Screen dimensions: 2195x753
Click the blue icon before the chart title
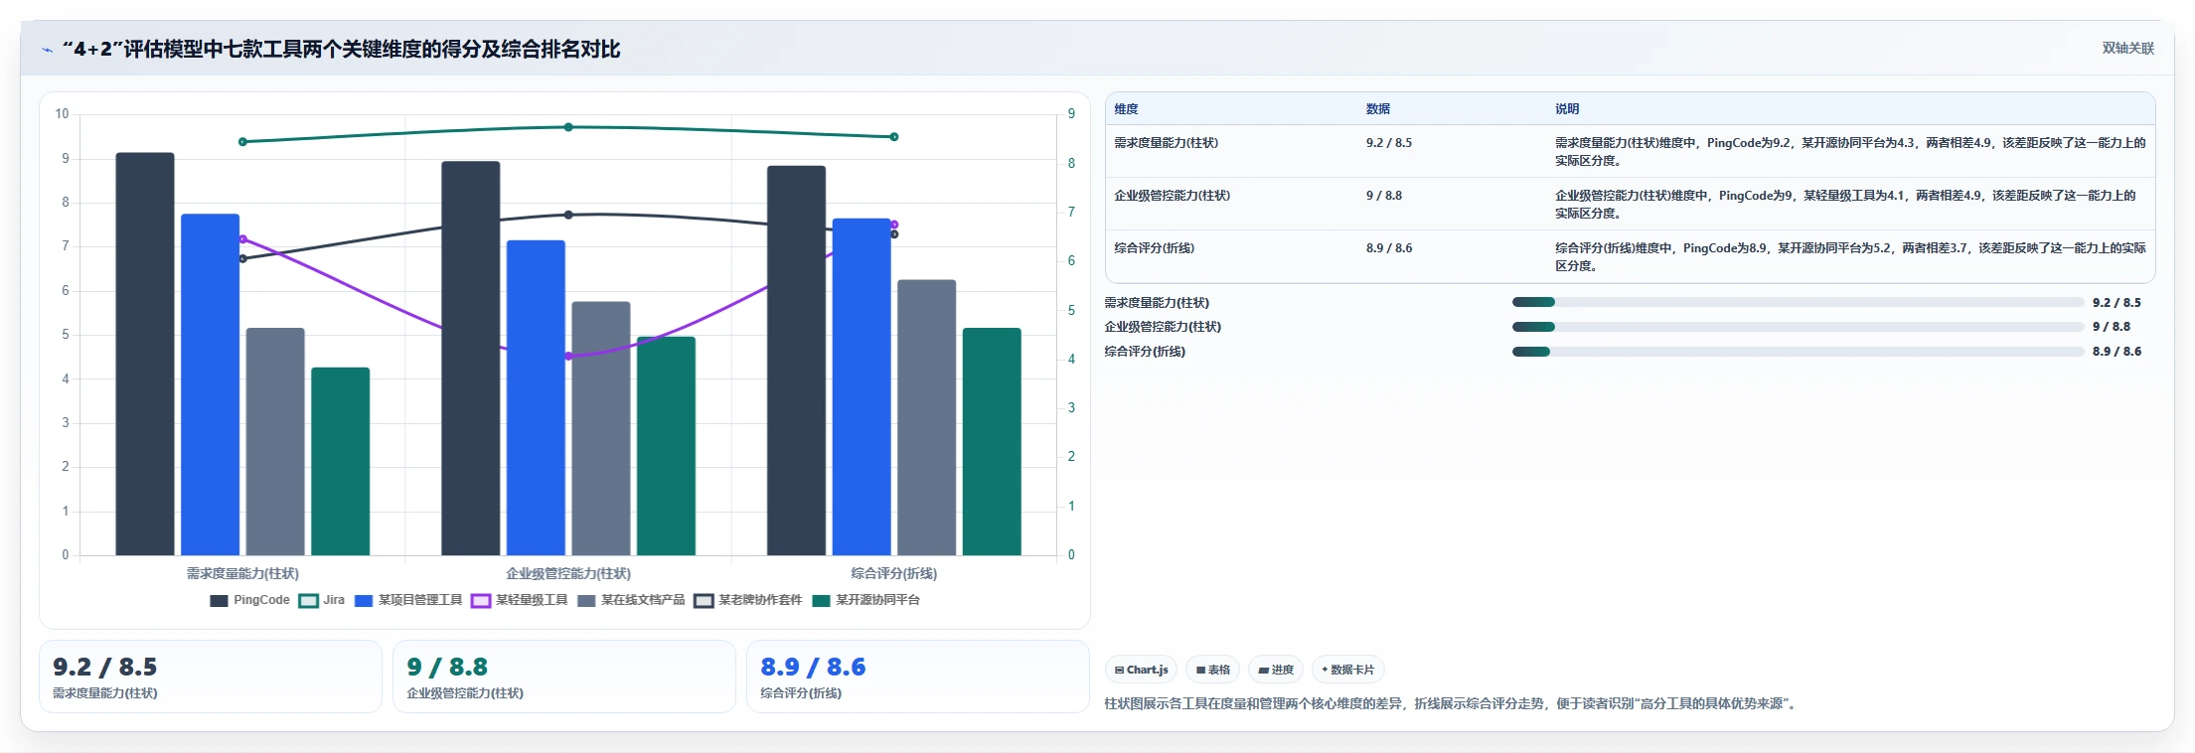(47, 50)
